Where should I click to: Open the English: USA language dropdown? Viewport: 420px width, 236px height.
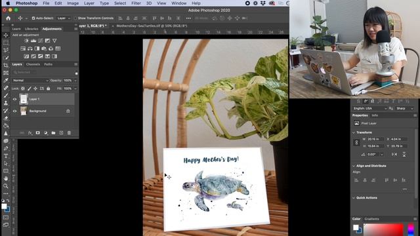point(370,108)
